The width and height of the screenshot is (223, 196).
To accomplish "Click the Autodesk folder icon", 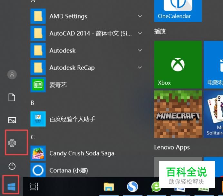I will [x=38, y=50].
